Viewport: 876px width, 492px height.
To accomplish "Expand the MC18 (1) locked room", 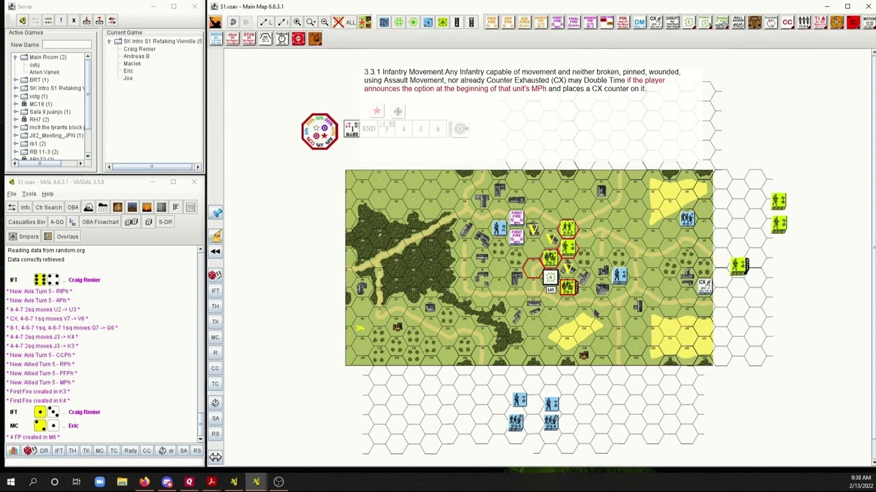I will pyautogui.click(x=15, y=104).
